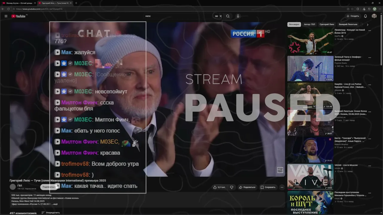Open the Король и Шут performance thumbnail
Screen dimensions: 383x215
click(310, 203)
